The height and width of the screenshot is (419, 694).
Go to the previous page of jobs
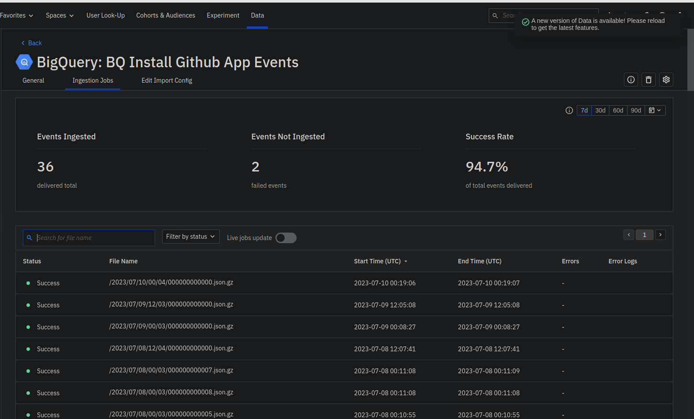[629, 235]
